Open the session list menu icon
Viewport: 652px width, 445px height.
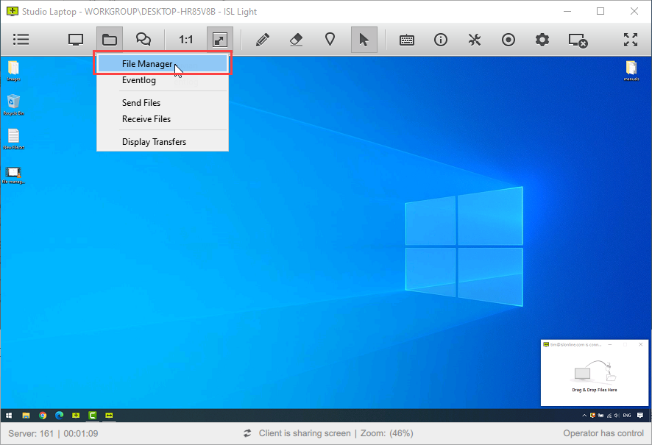point(21,40)
